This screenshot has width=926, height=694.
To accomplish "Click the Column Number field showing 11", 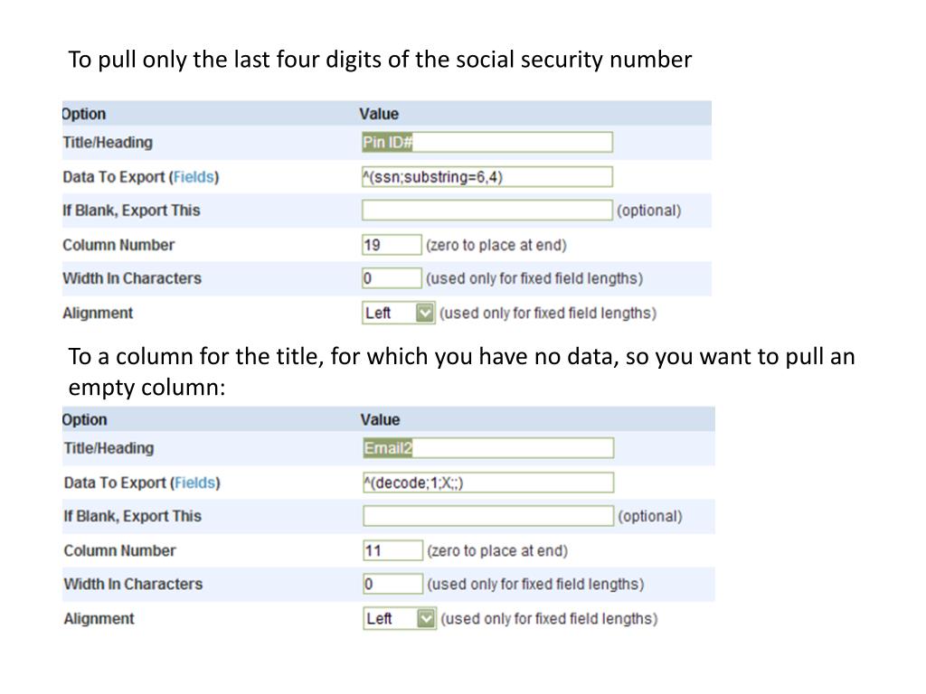I will pyautogui.click(x=392, y=550).
